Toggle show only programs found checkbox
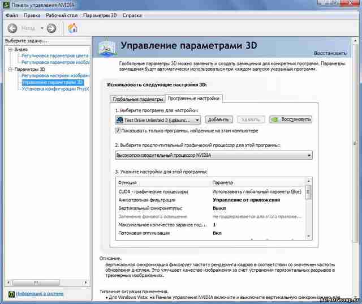This screenshot has height=304, width=362. pyautogui.click(x=118, y=131)
